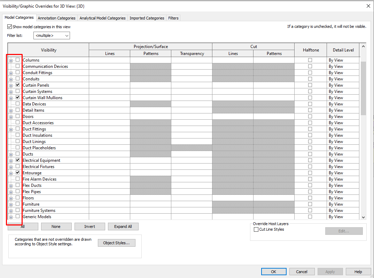Check the Furniture visibility checkbox

[x=18, y=204]
